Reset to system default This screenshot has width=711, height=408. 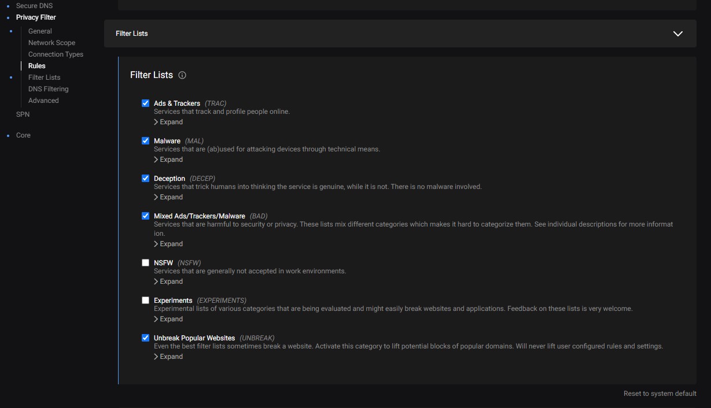point(660,394)
